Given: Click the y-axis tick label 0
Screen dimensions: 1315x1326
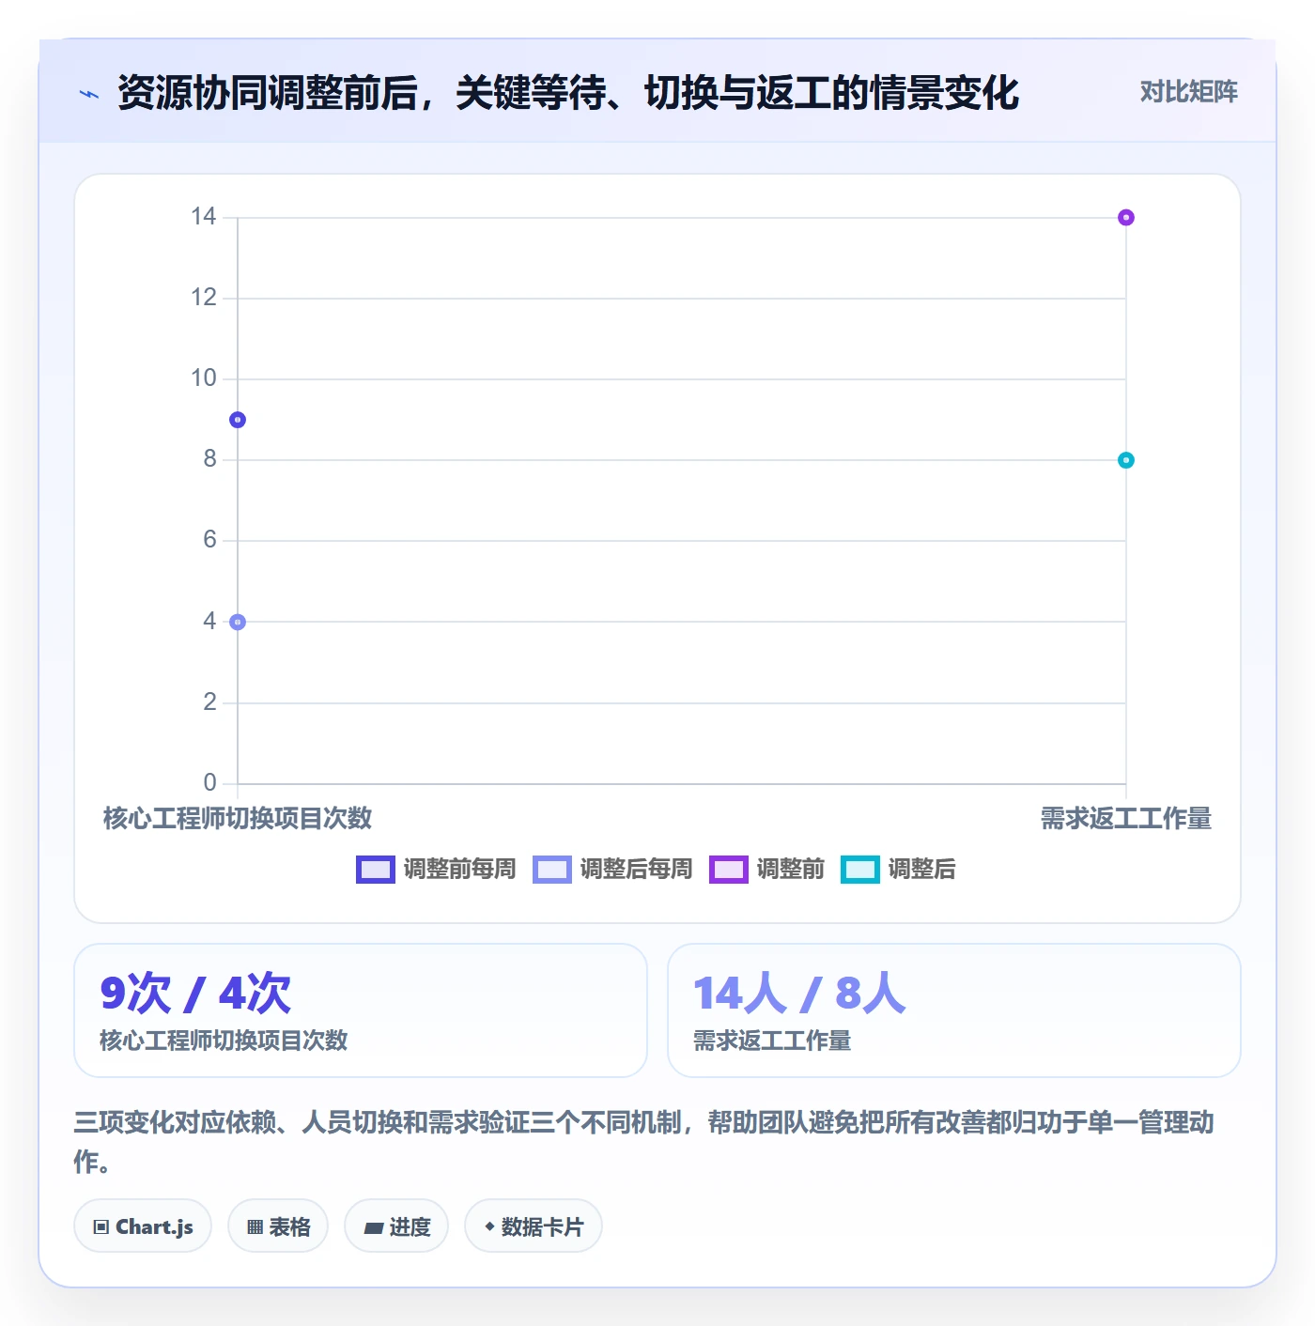Looking at the screenshot, I should click(209, 782).
